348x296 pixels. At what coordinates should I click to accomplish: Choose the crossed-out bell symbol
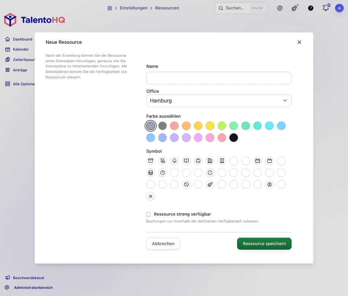point(162,161)
